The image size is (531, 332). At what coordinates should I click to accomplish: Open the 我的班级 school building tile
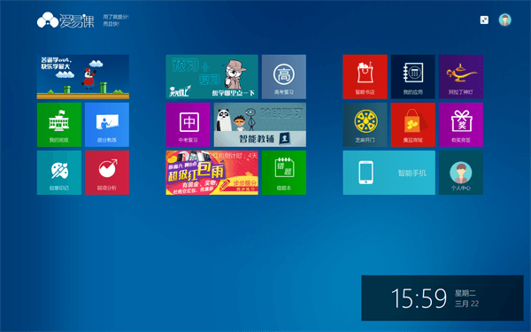tap(59, 125)
